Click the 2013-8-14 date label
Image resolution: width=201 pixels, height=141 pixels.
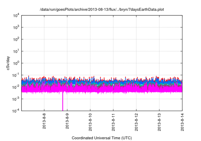coord(182,122)
